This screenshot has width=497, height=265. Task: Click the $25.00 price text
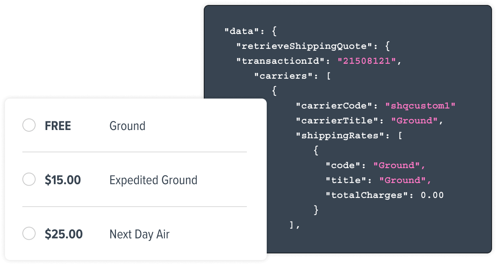click(x=64, y=234)
